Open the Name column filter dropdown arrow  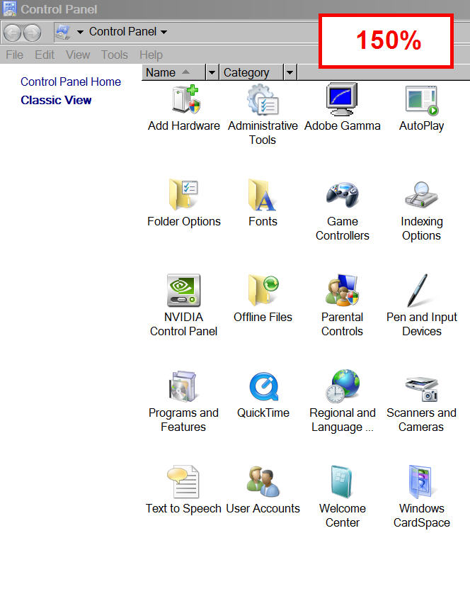[x=212, y=72]
